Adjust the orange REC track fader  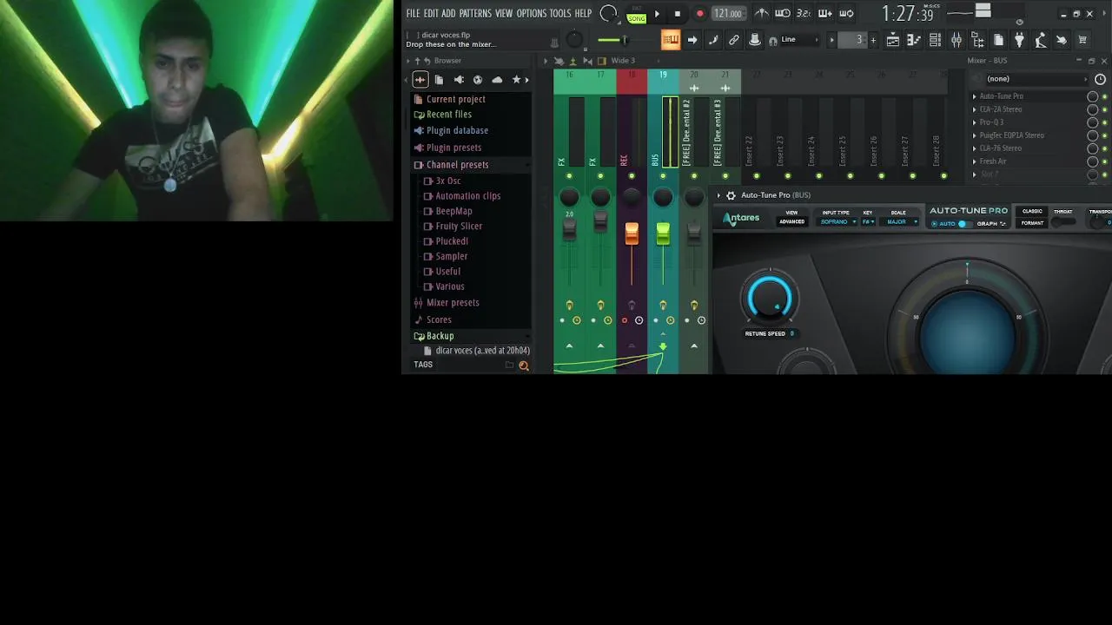[632, 234]
